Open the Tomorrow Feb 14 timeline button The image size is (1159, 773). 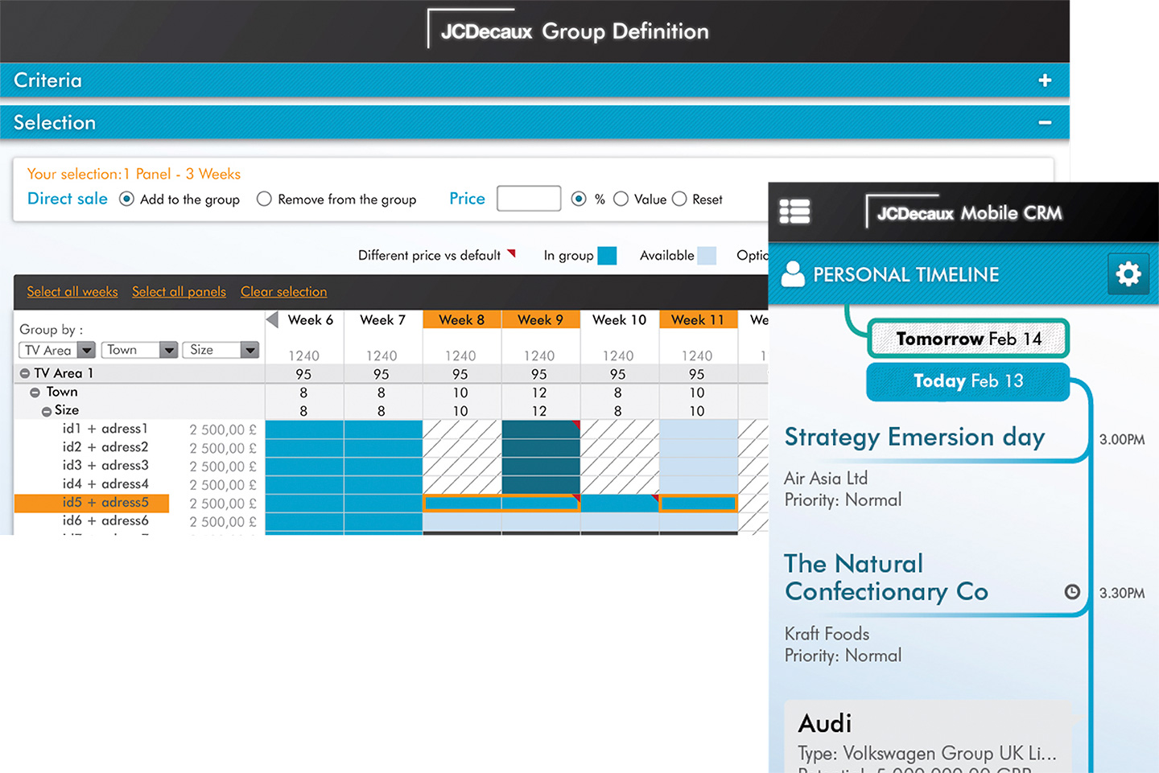[968, 339]
